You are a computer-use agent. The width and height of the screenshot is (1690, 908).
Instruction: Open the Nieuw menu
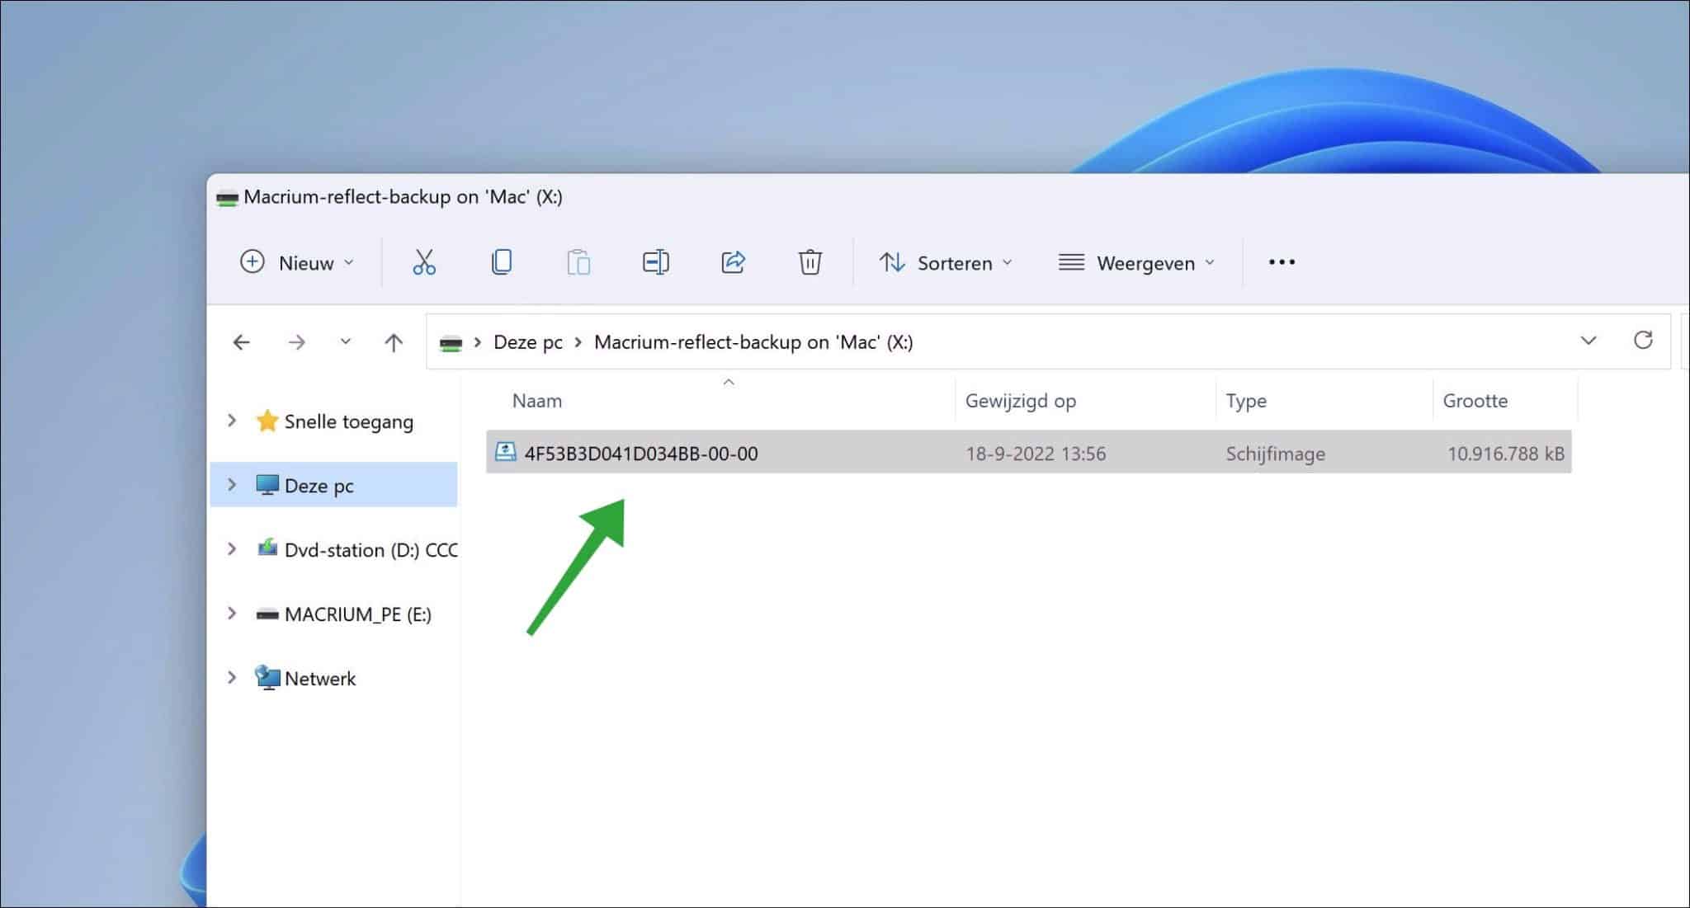tap(297, 262)
